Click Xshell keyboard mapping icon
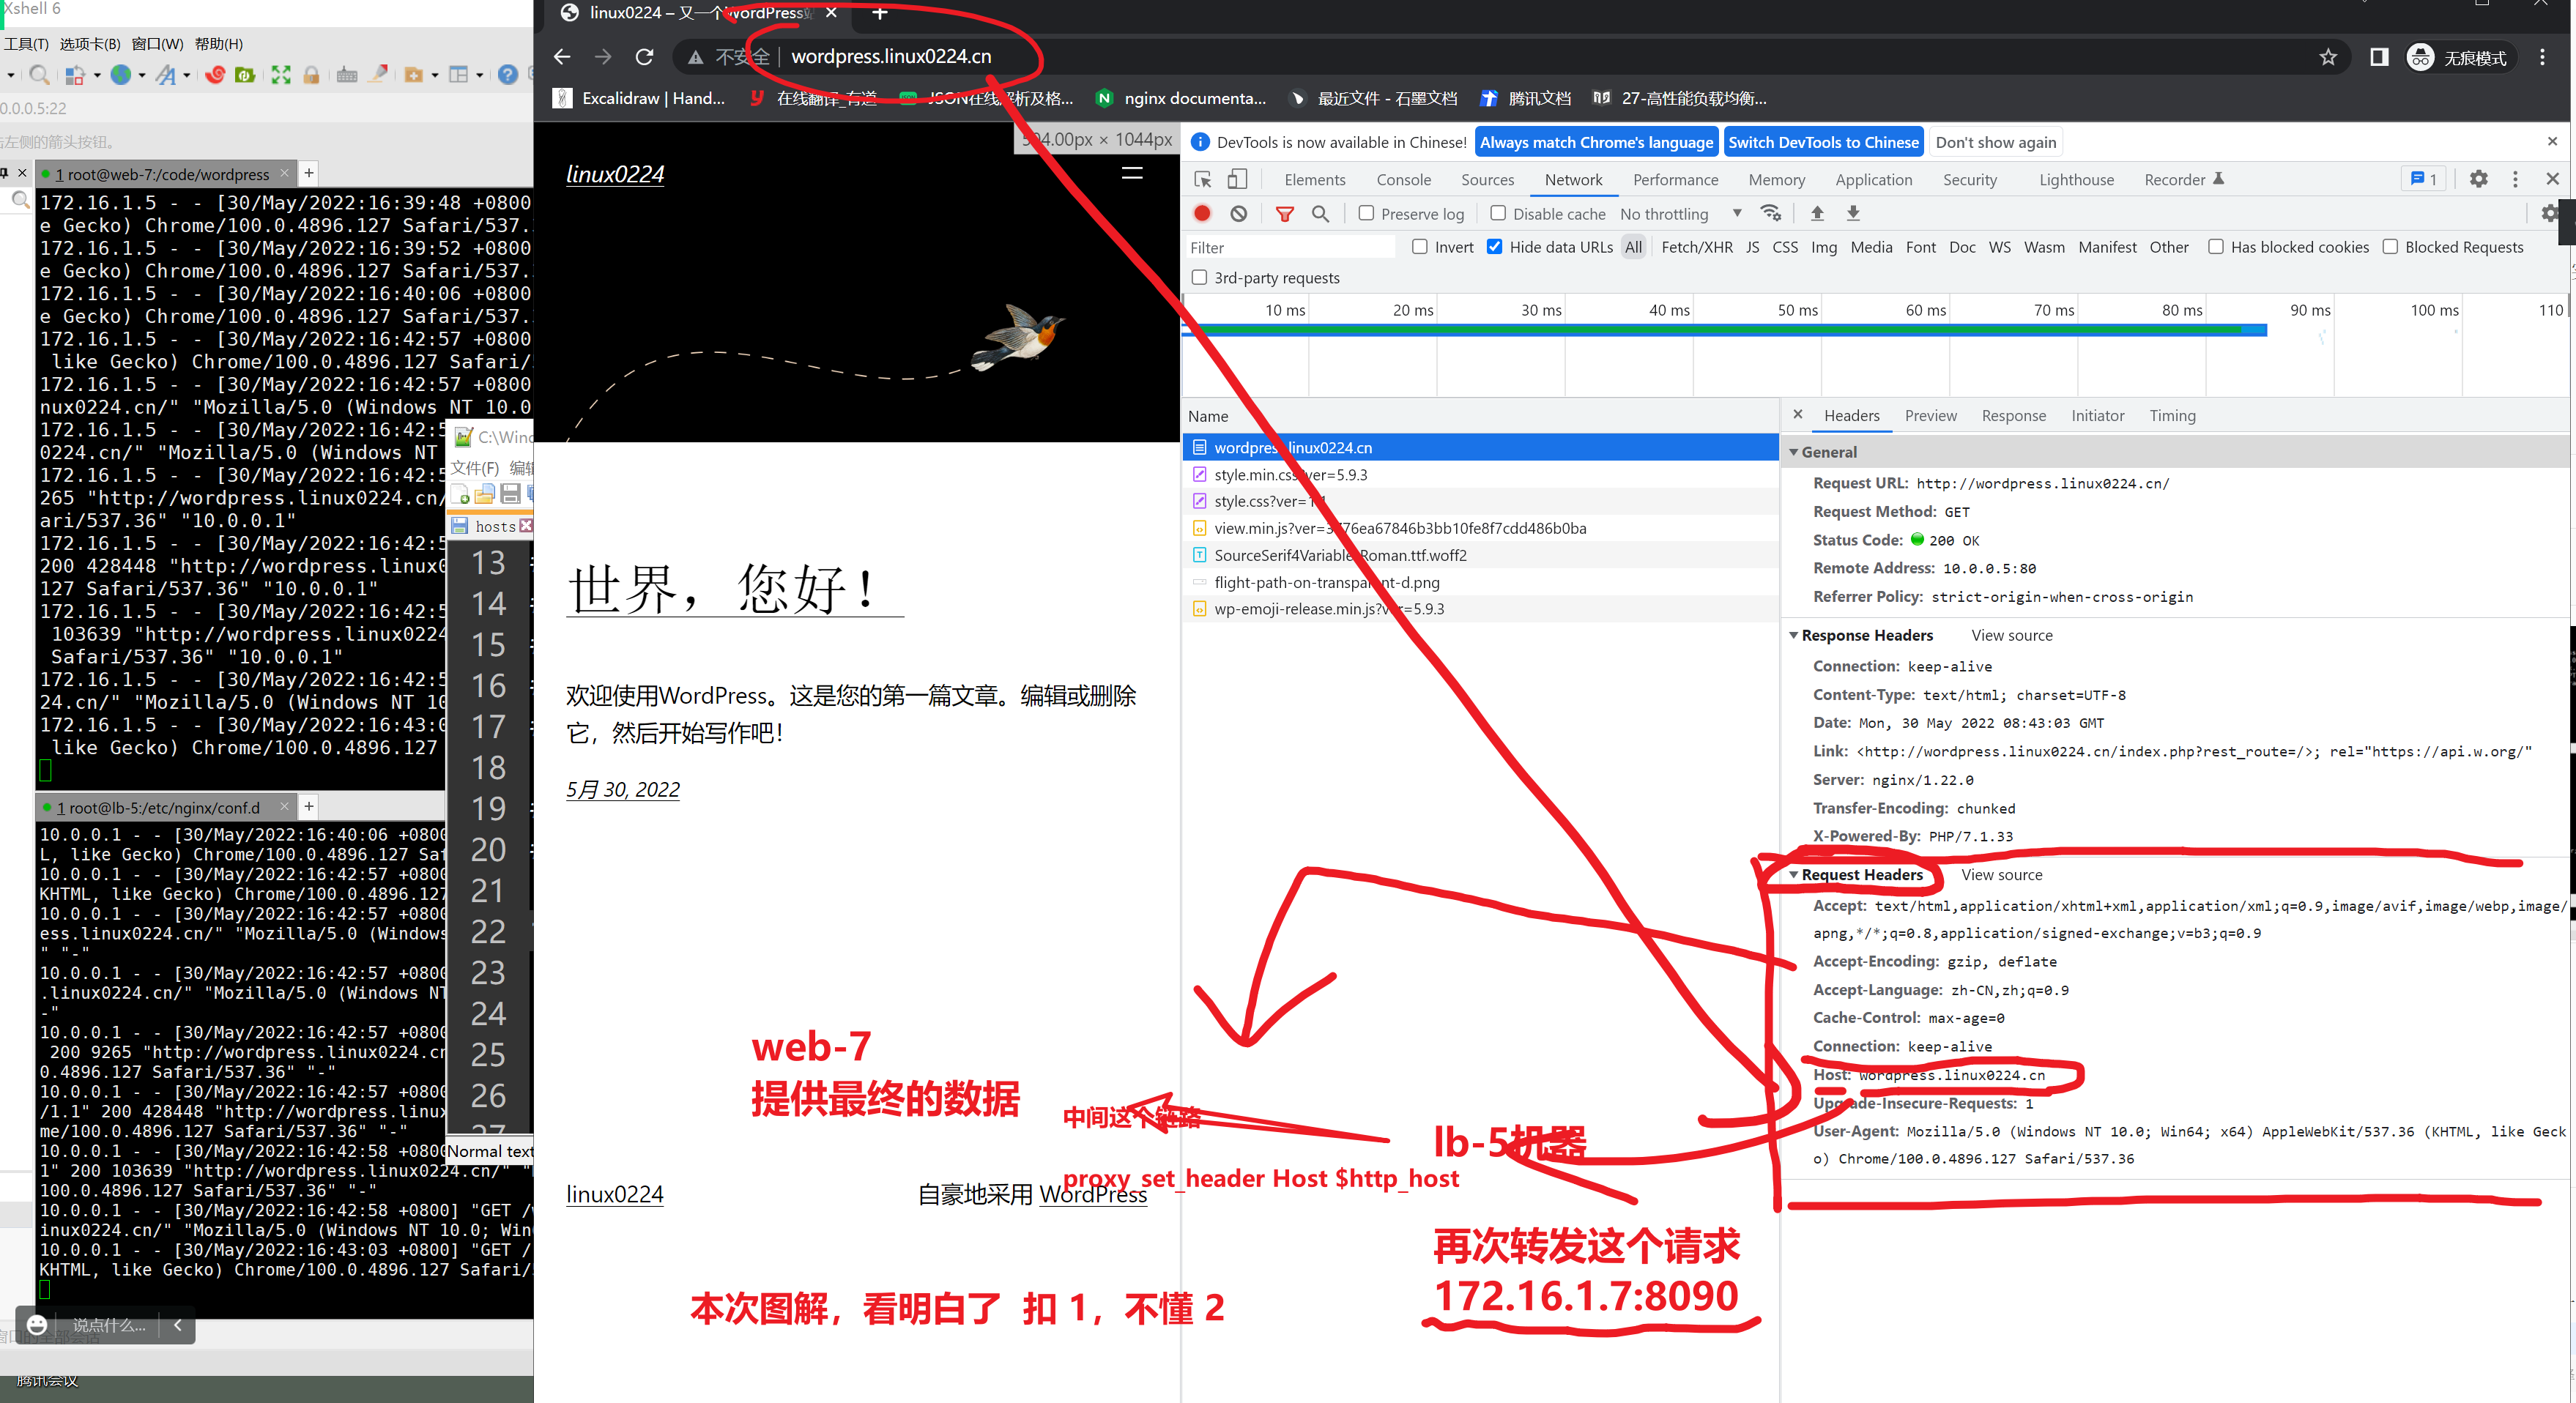2576x1403 pixels. point(347,75)
